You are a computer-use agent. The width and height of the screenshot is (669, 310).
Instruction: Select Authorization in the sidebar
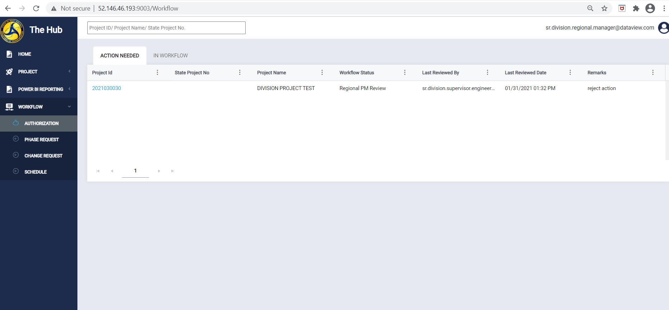(x=39, y=124)
